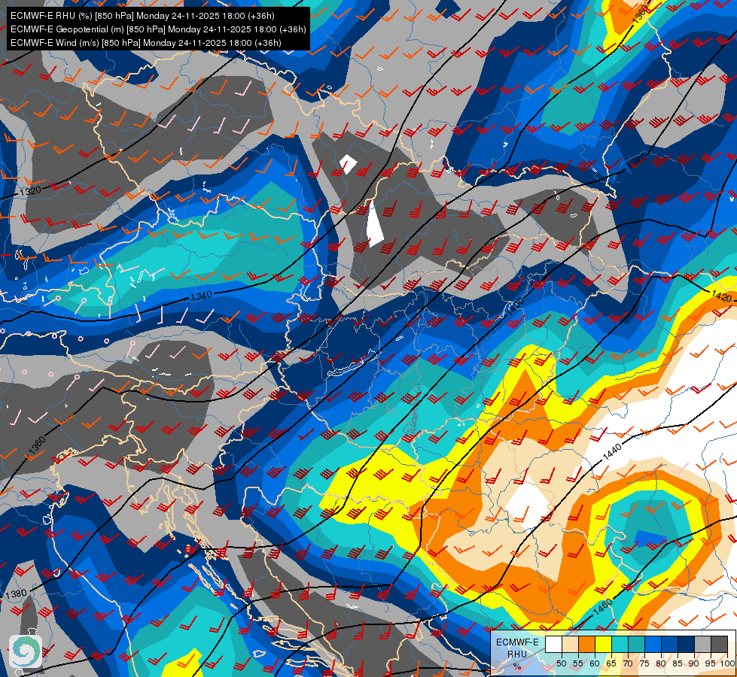Click the ECMWF-E Geopotential (m) header line
The width and height of the screenshot is (737, 677).
(x=158, y=29)
